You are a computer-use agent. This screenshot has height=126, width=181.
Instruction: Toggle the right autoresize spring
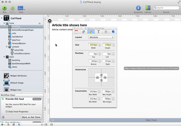(x=105, y=78)
